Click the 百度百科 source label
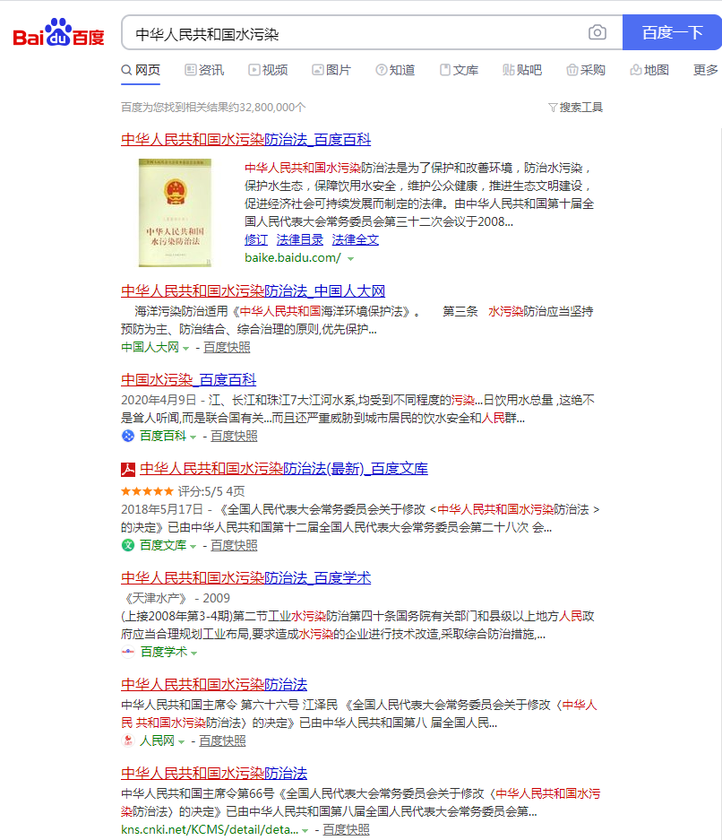Screen dimensions: 722x840 [x=163, y=436]
